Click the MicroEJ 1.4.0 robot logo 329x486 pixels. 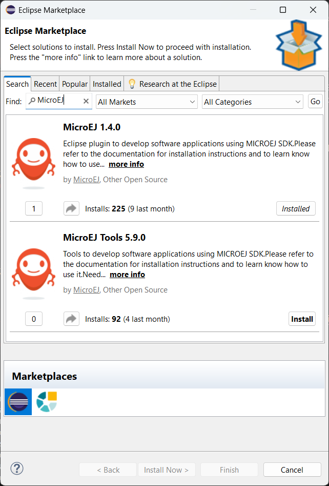(33, 160)
